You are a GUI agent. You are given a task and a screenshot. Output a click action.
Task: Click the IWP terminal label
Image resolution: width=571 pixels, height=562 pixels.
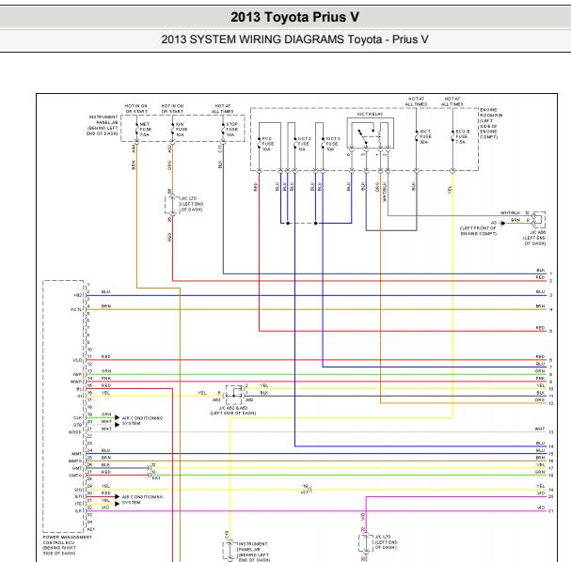(x=78, y=374)
